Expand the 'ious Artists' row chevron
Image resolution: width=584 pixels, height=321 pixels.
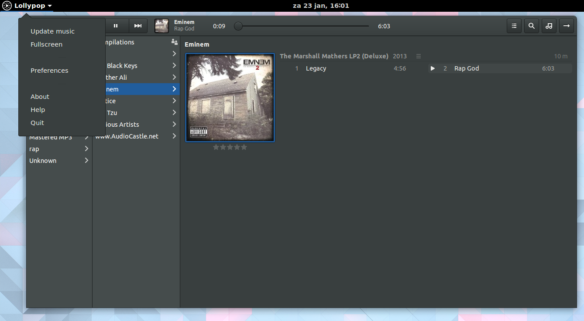coord(174,125)
